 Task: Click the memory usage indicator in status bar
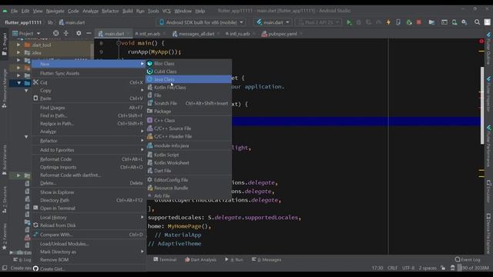pyautogui.click(x=474, y=268)
